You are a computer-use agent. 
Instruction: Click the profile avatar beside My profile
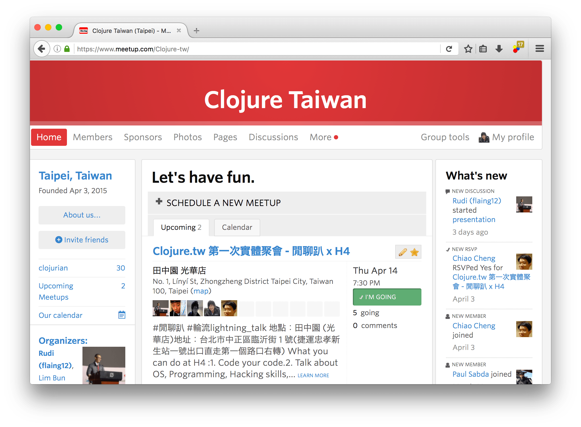[x=484, y=137]
